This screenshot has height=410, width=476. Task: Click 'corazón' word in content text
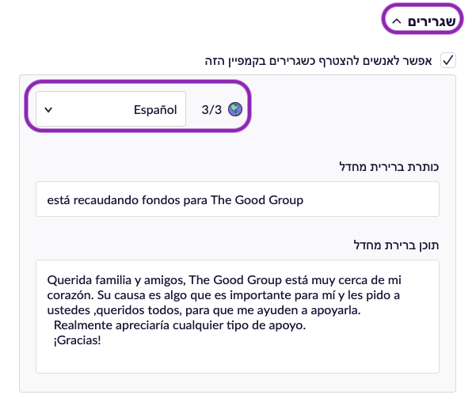click(x=70, y=295)
